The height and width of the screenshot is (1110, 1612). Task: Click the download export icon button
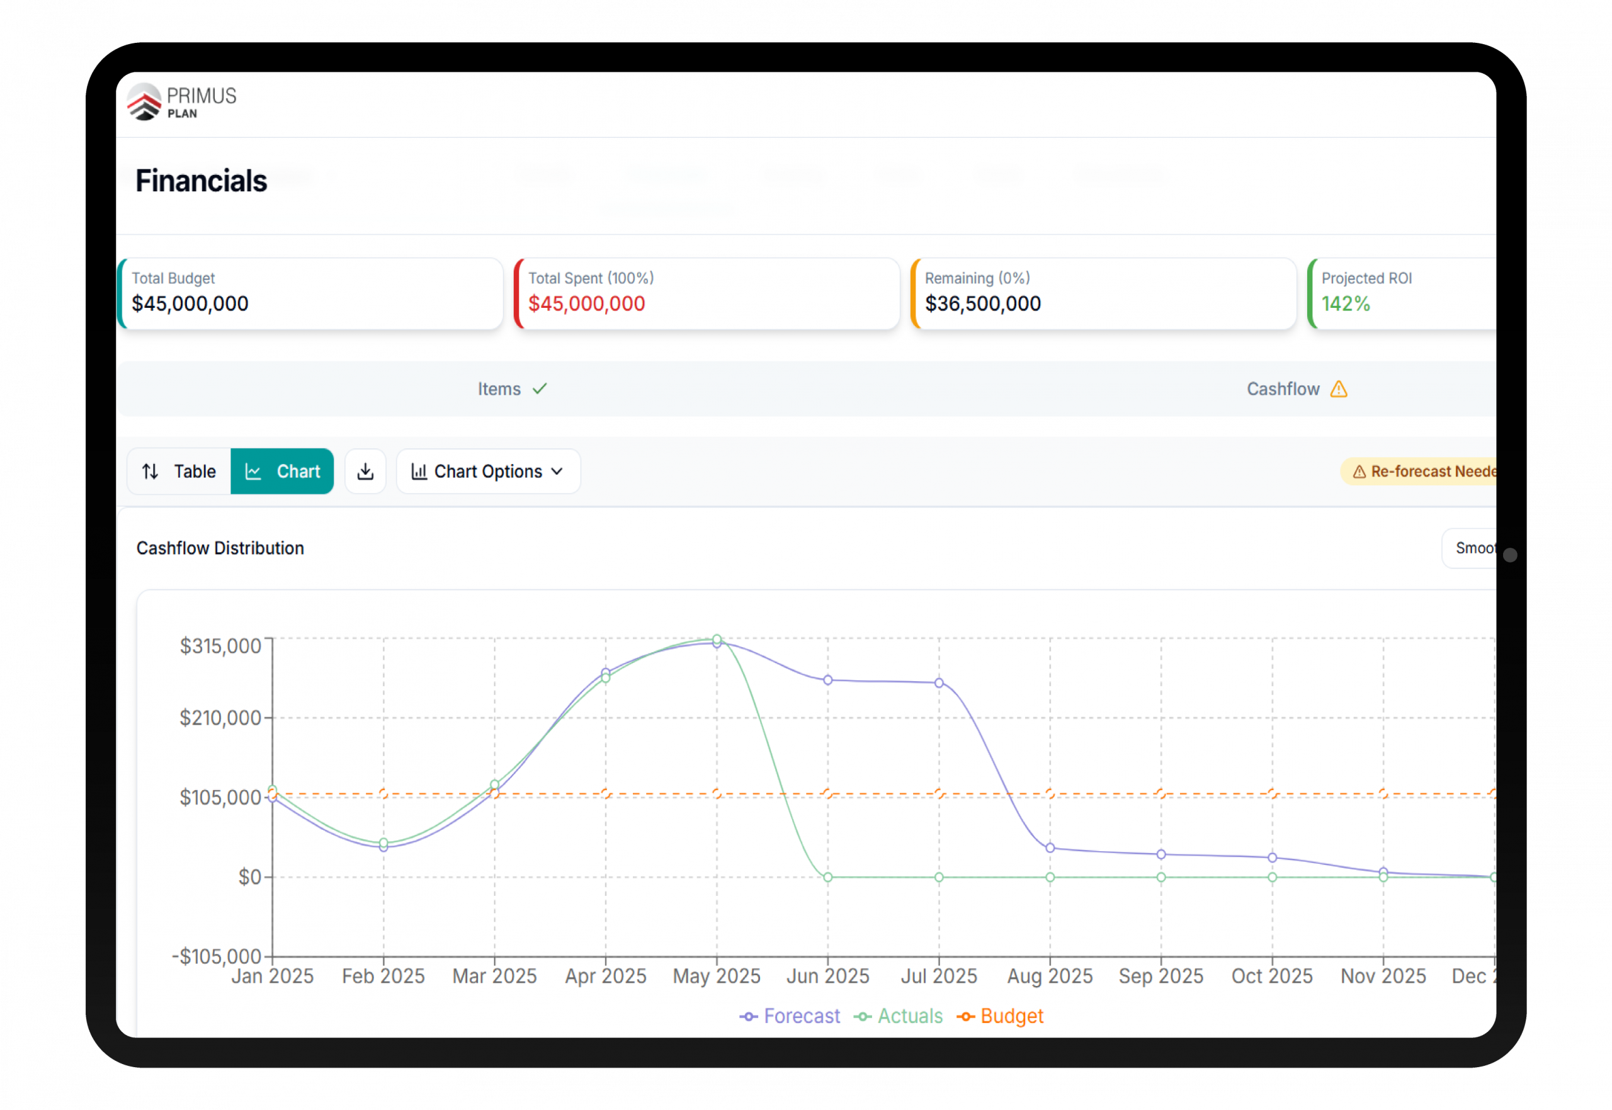pyautogui.click(x=365, y=472)
